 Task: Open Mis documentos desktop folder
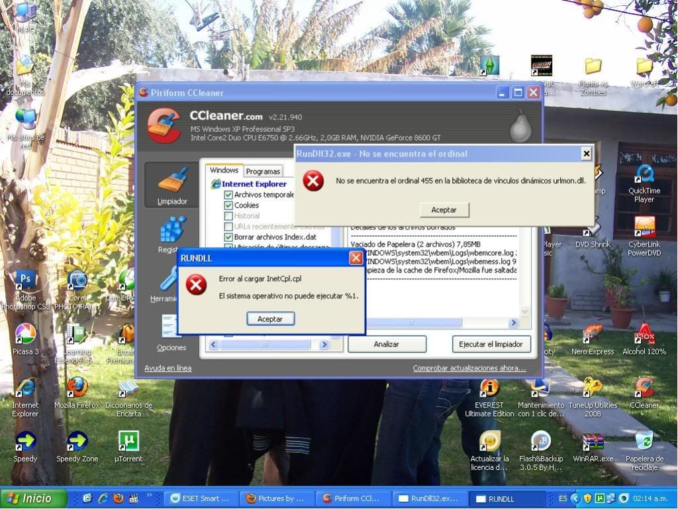26,75
